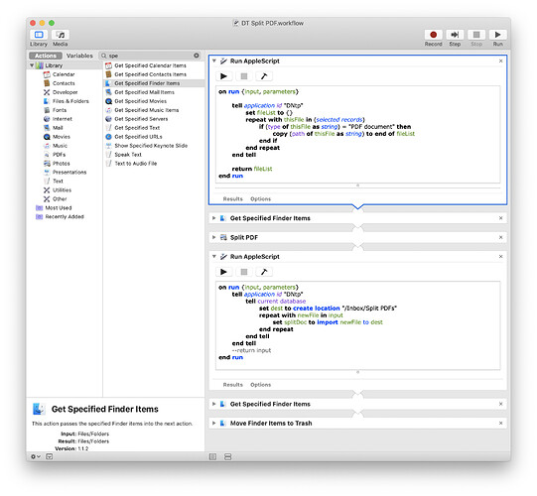Select Get Specified Text action
Viewport: 537px width, 496px height.
(x=137, y=128)
